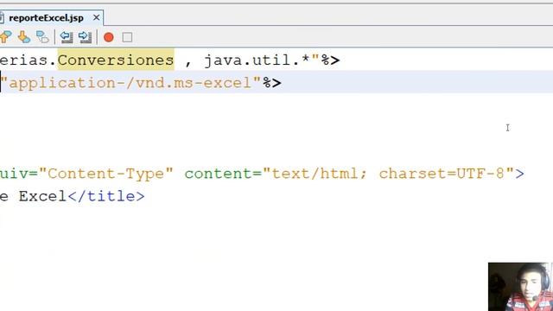Close the reporteExcel.jsp tab

pos(96,17)
